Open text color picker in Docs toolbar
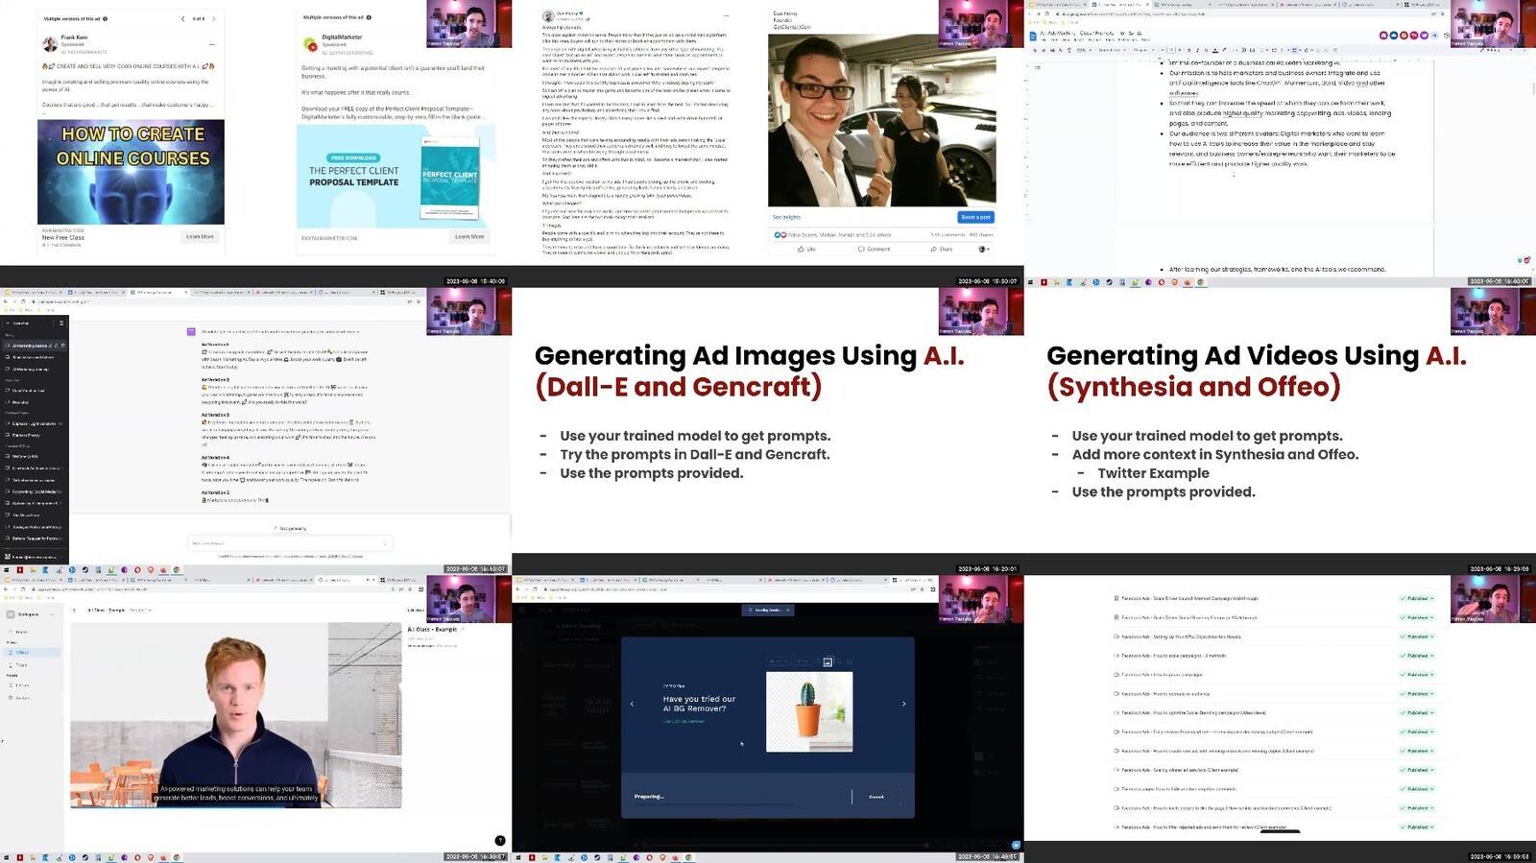This screenshot has width=1536, height=863. (x=1215, y=50)
